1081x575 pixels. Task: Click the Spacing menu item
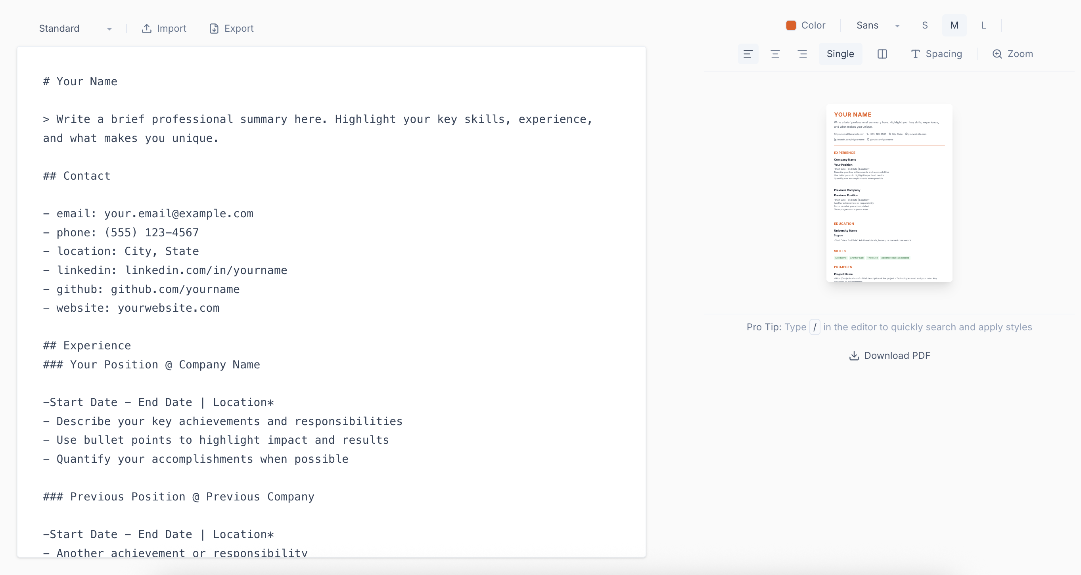coord(944,54)
